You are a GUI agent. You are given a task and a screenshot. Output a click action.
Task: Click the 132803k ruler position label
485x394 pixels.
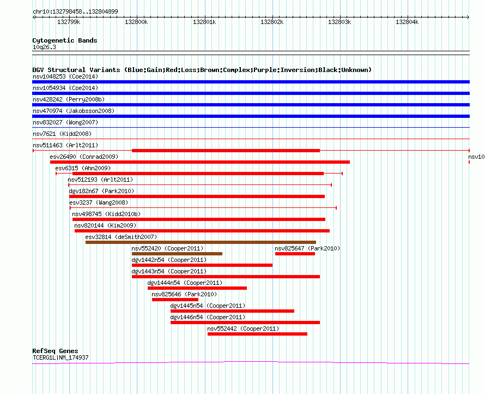click(339, 22)
